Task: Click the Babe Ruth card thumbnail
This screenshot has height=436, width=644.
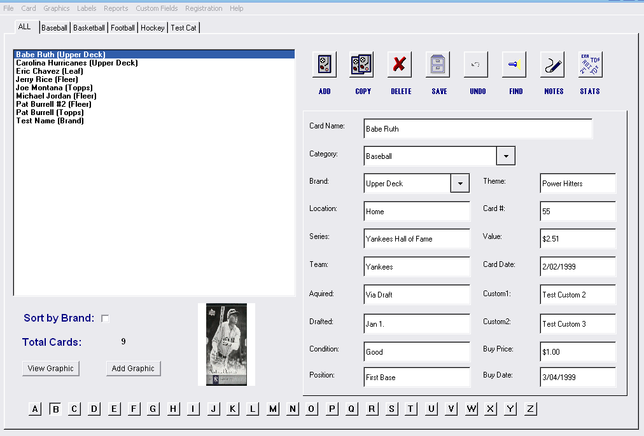Action: 227,344
